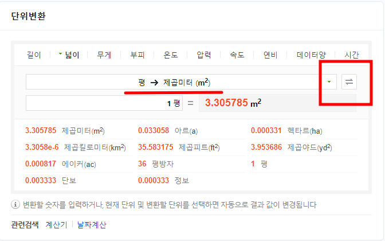Image resolution: width=385 pixels, height=241 pixels.
Task: Switch to the 부피 tab
Action: tap(137, 55)
